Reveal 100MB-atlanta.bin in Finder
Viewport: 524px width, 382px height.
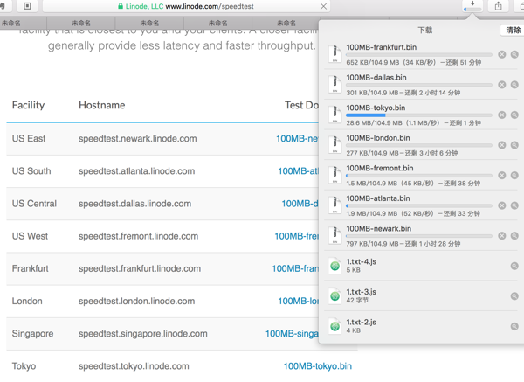(x=514, y=205)
